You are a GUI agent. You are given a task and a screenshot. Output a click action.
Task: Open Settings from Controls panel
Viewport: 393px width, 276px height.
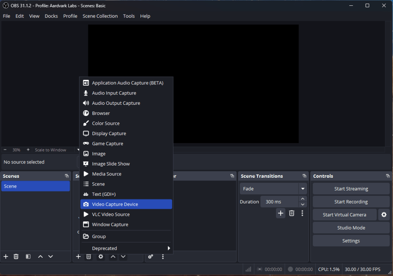(x=351, y=241)
